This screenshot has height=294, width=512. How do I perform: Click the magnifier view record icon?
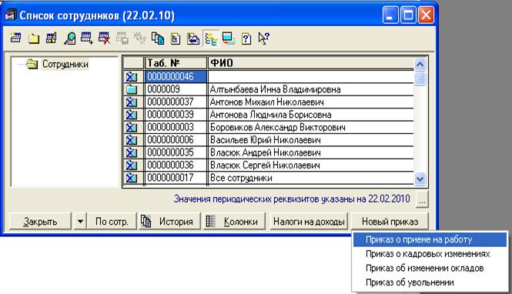point(69,38)
